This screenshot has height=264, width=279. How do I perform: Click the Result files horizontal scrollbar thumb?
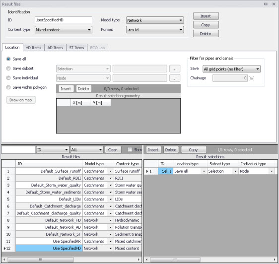tap(41, 260)
